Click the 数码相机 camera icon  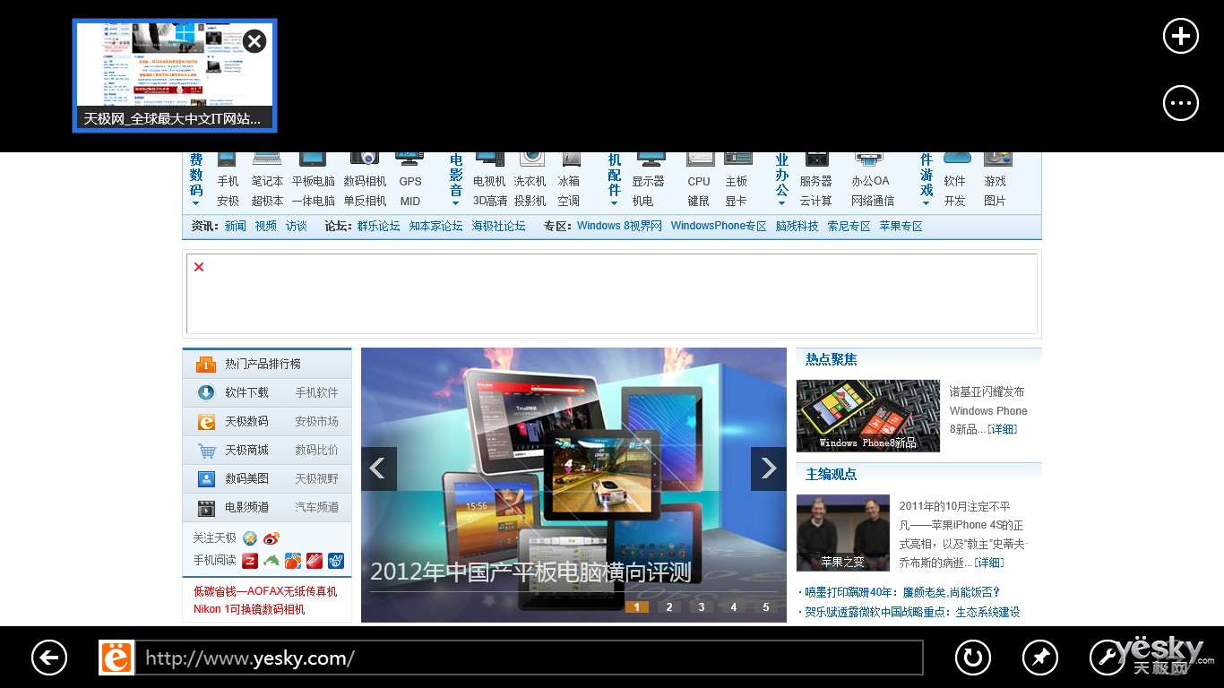(x=364, y=159)
